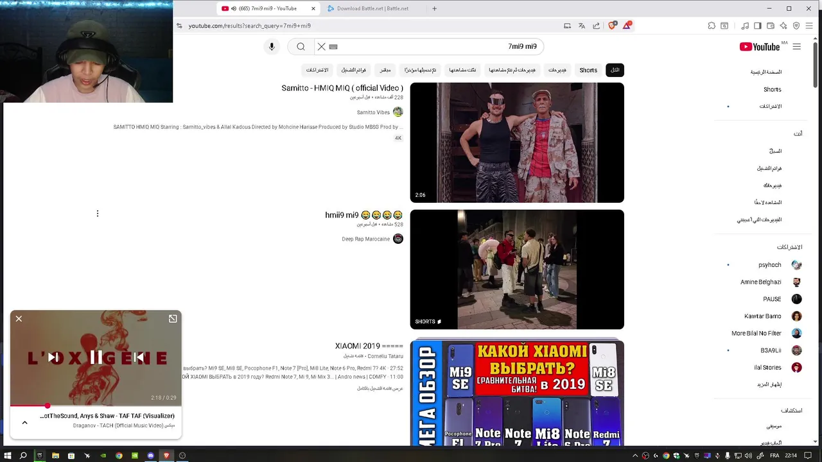Open Corneliu Tataru channel link
The width and height of the screenshot is (822, 462).
[385, 356]
